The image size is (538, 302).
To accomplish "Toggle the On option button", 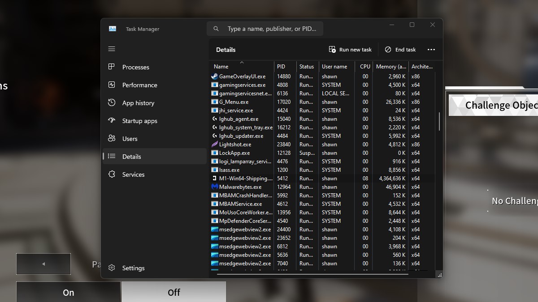I will pyautogui.click(x=68, y=292).
